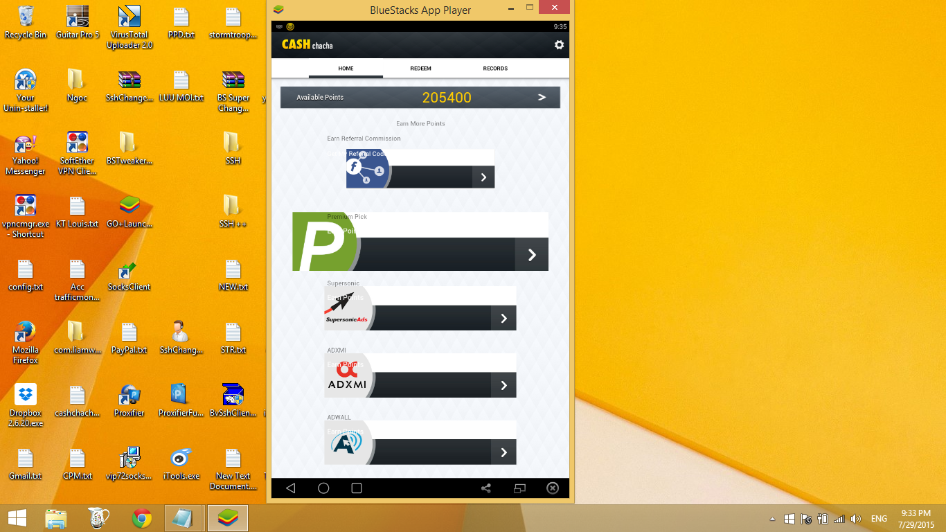946x532 pixels.
Task: Open Available Points details arrow
Action: [x=542, y=98]
